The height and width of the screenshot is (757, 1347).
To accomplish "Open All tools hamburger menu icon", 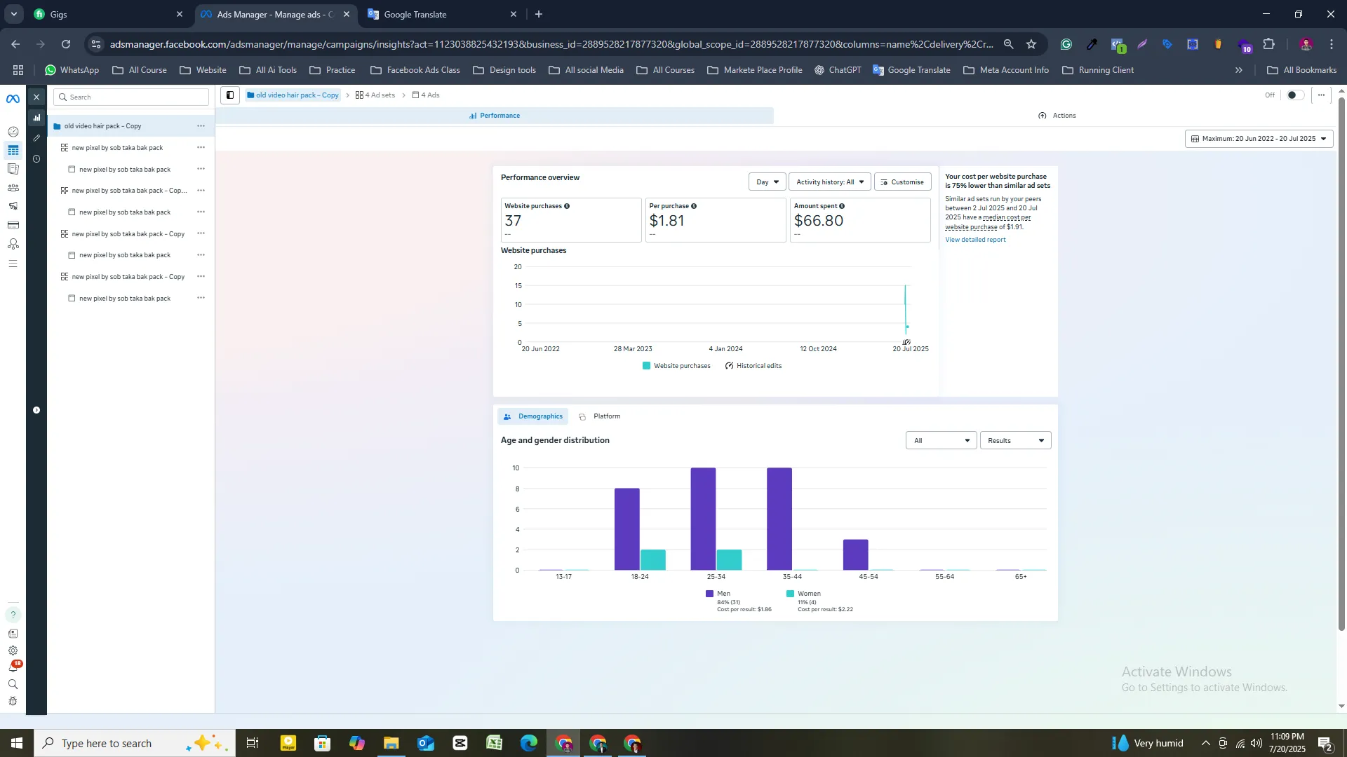I will click(x=13, y=264).
